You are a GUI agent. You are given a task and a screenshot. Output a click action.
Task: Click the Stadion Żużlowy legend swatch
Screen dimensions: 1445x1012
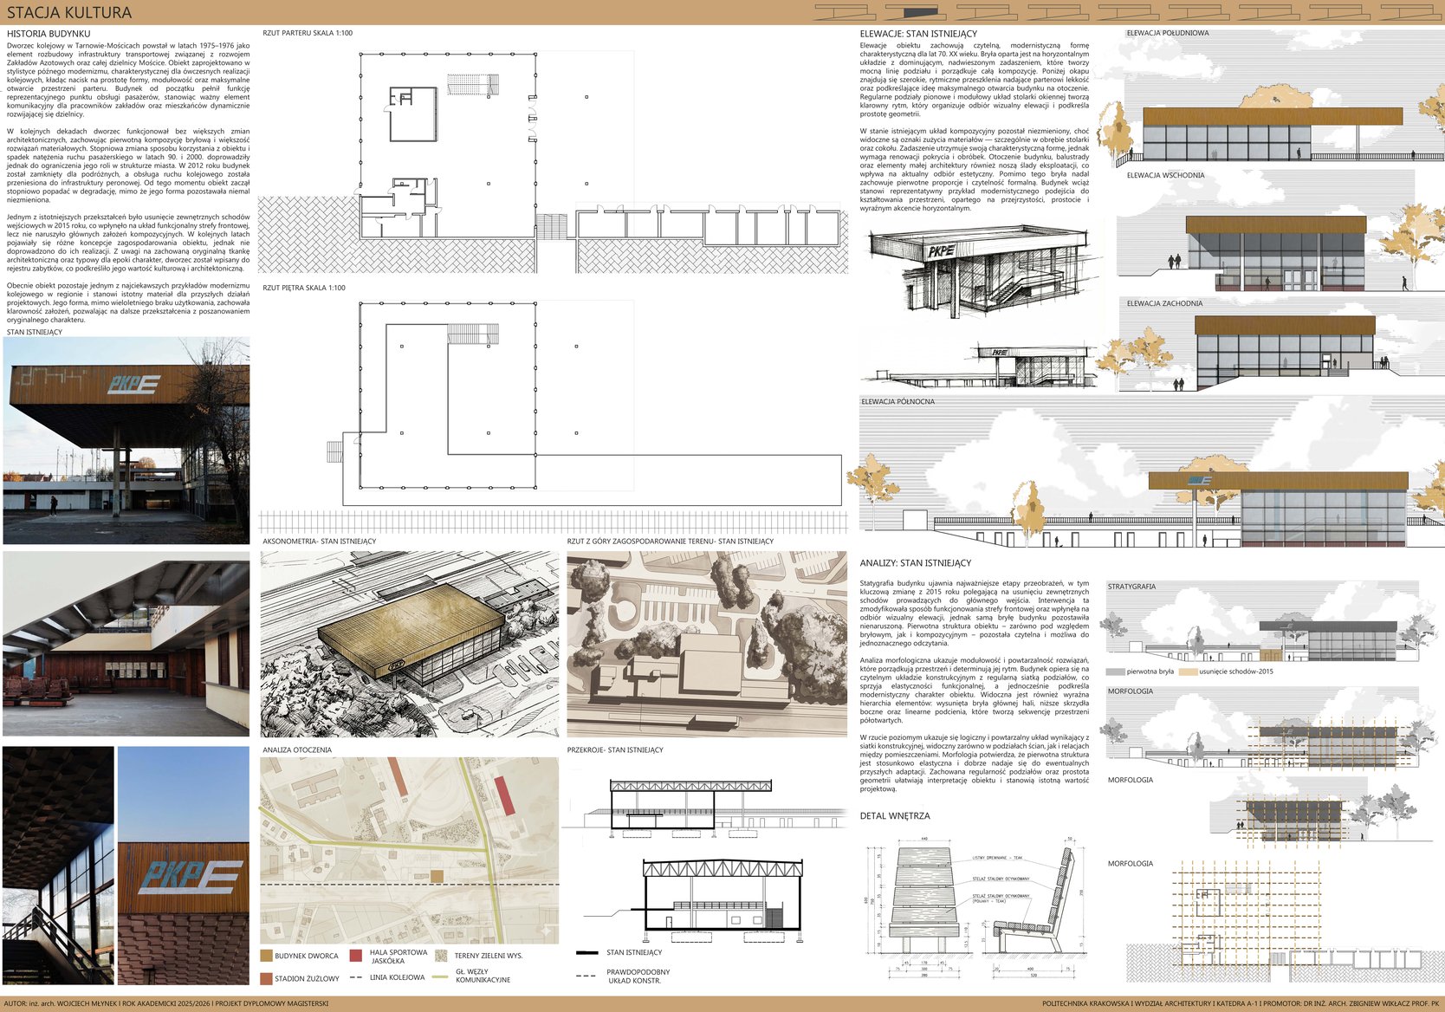tap(267, 978)
